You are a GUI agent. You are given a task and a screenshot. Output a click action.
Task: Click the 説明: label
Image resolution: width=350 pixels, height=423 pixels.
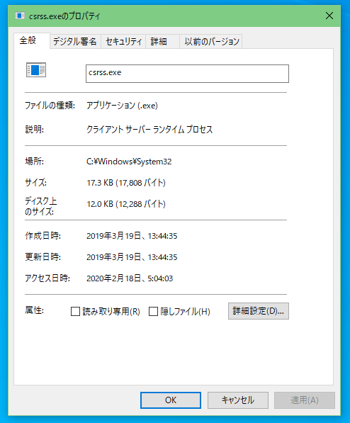coord(34,130)
